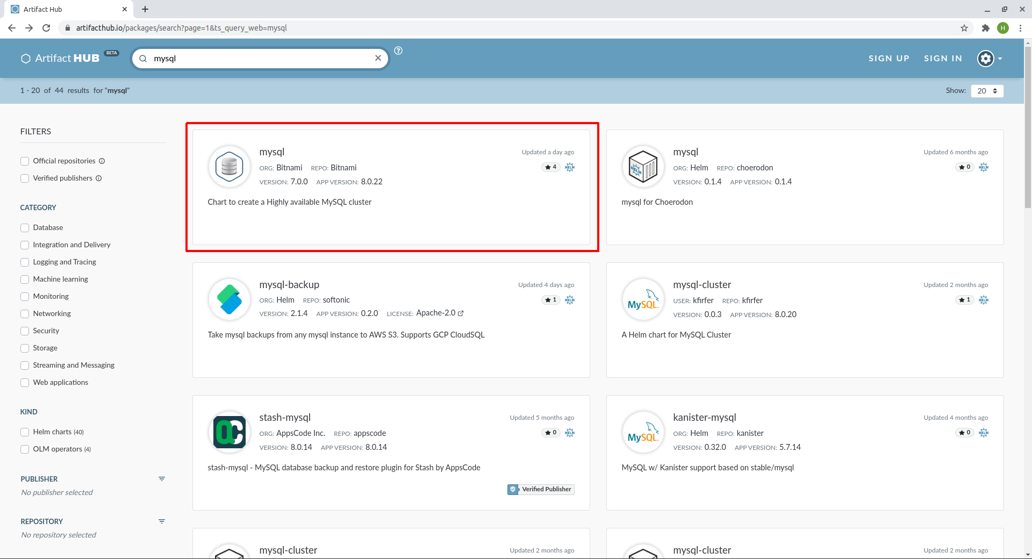Enable Logging and Tracing filter
The width and height of the screenshot is (1032, 559).
[x=25, y=262]
